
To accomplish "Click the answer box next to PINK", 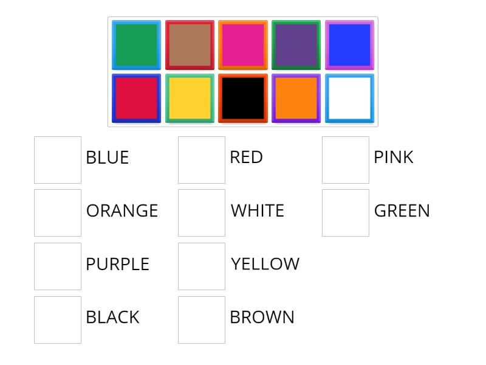I will click(x=345, y=158).
